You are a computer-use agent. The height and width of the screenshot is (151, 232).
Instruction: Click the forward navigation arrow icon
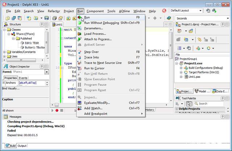[155, 18]
